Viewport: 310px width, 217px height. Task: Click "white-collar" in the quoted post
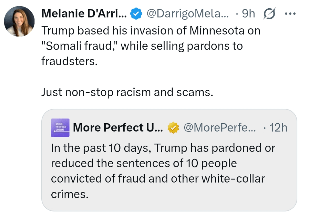233,178
